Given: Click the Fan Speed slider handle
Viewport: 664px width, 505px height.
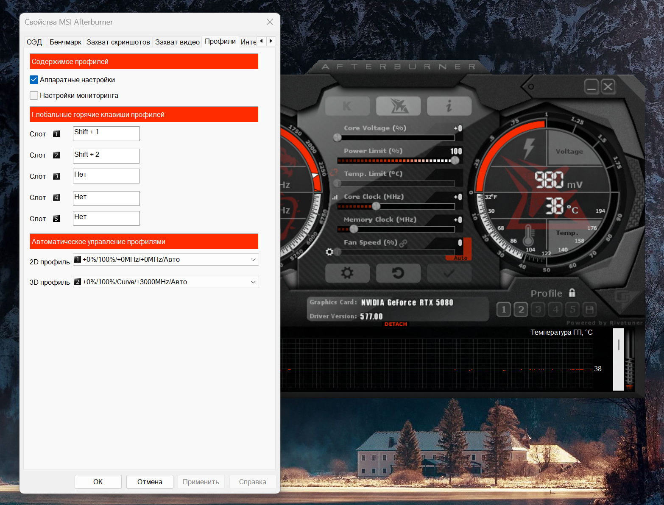Looking at the screenshot, I should pos(338,252).
